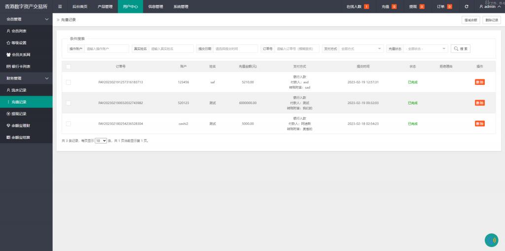
Task: Toggle the select-all checkbox in the table header
Action: [69, 67]
